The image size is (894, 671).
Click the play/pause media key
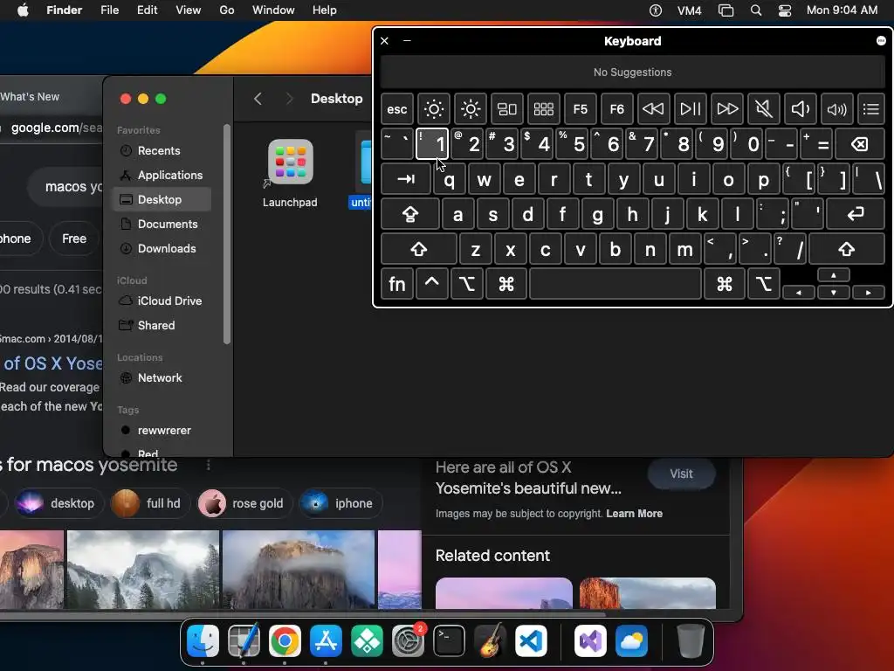pyautogui.click(x=690, y=108)
